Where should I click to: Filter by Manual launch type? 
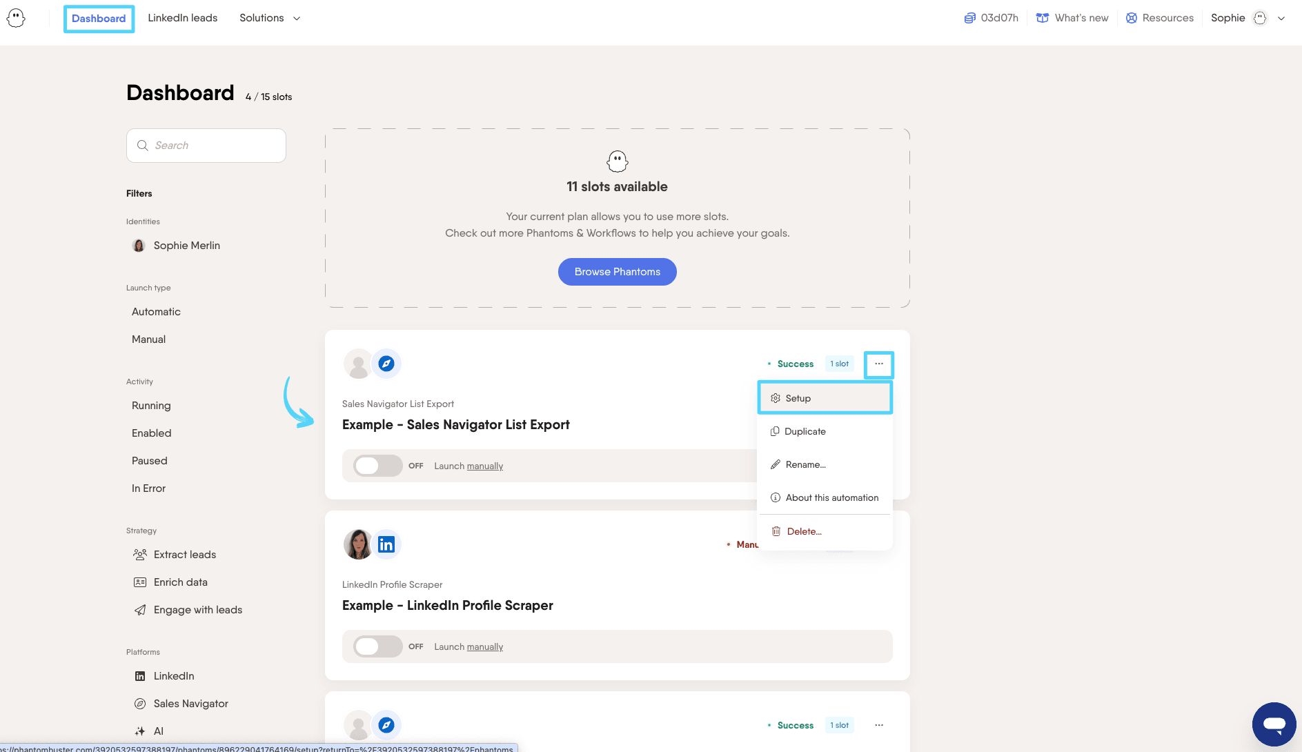[x=148, y=339]
